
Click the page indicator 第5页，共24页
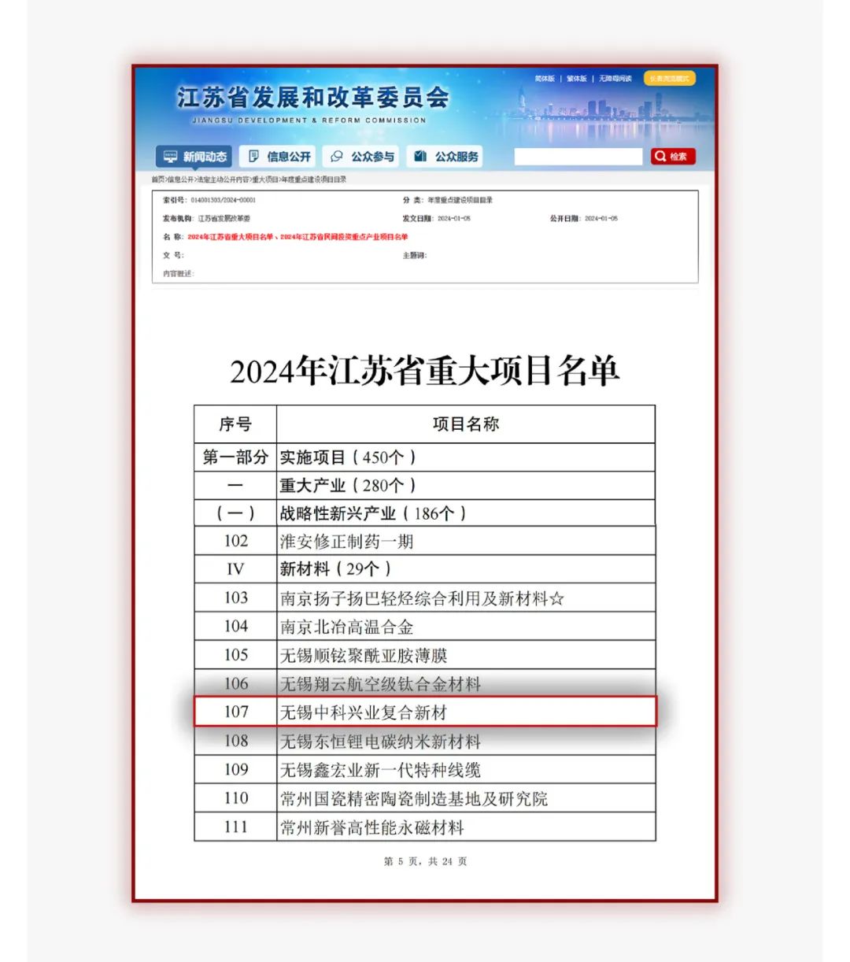tap(425, 861)
